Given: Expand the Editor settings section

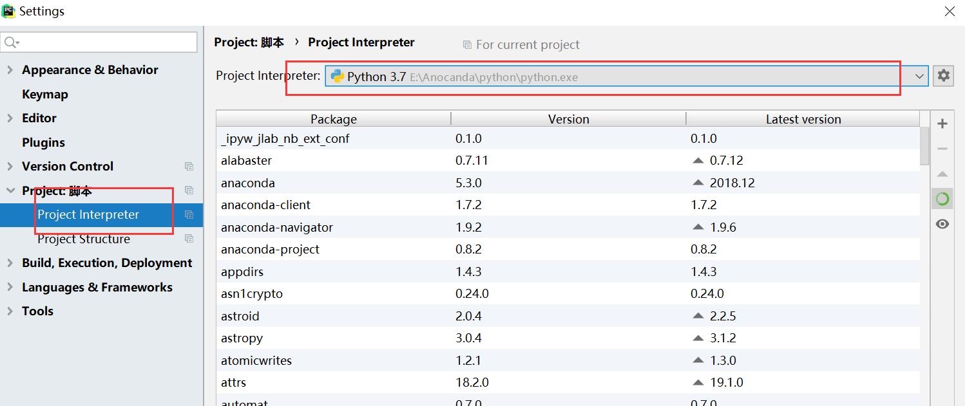Looking at the screenshot, I should pos(10,118).
